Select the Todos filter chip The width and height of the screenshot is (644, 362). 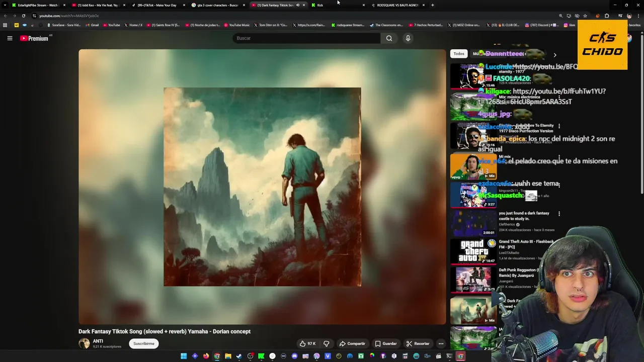pyautogui.click(x=459, y=54)
